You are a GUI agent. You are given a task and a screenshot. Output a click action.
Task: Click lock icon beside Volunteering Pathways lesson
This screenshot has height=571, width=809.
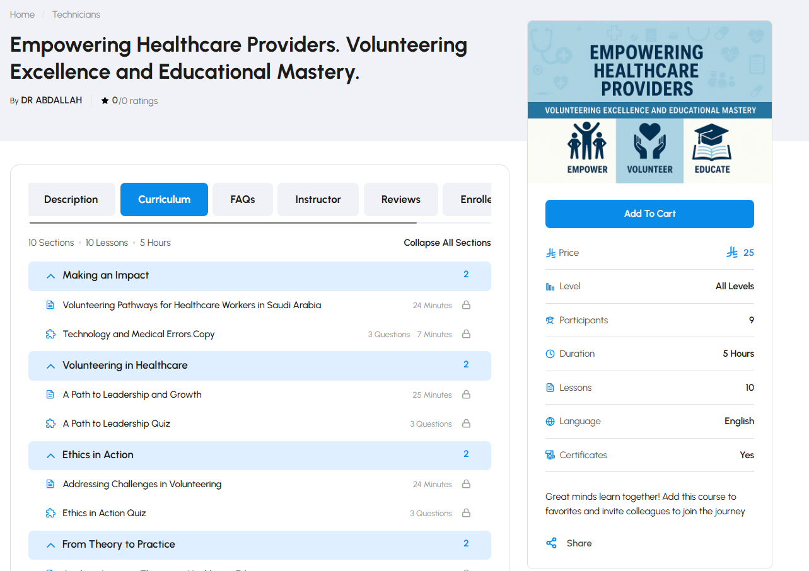tap(466, 305)
